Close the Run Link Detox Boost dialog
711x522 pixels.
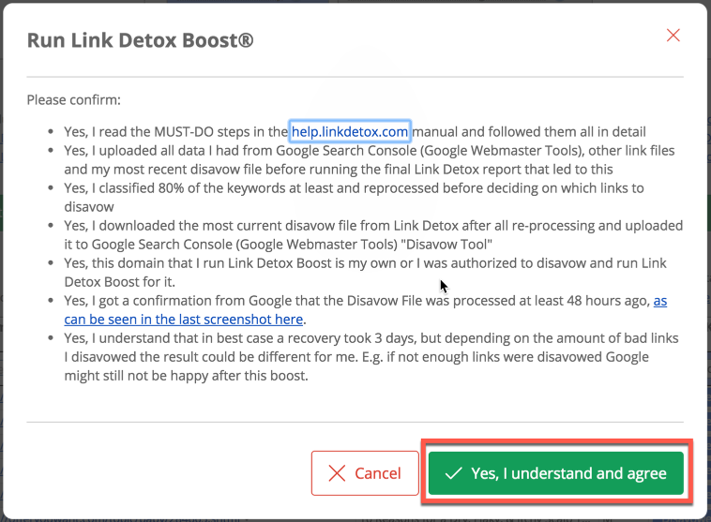tap(673, 36)
